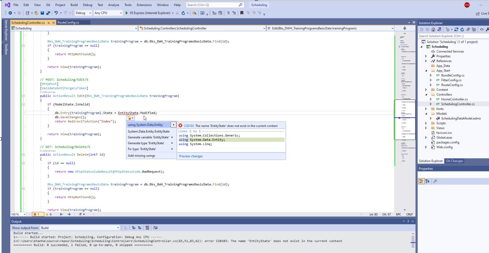This screenshot has height=253, width=489.
Task: Click the comment out lines icon
Action: [228, 13]
